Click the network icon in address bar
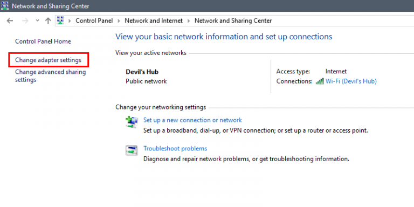 60,20
